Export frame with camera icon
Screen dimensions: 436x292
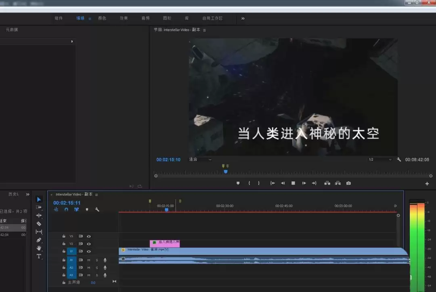(x=348, y=183)
